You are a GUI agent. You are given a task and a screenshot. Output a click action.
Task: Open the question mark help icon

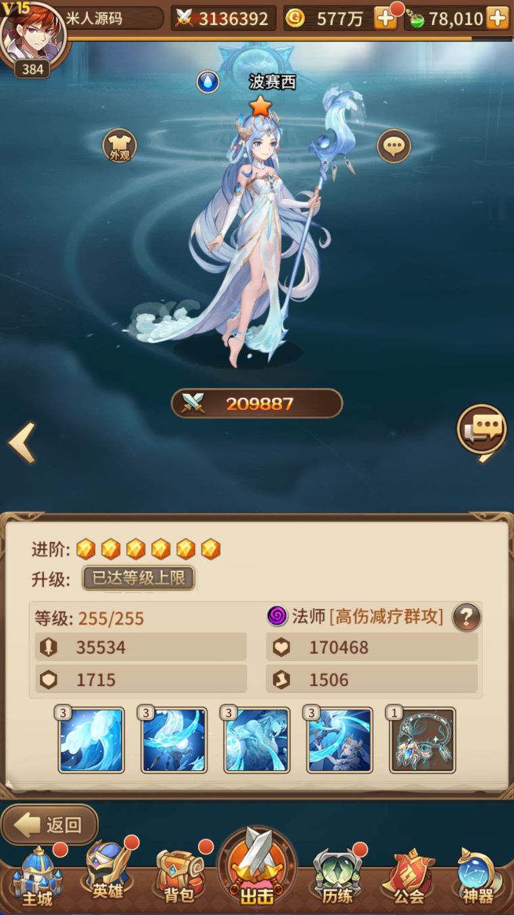pos(467,617)
